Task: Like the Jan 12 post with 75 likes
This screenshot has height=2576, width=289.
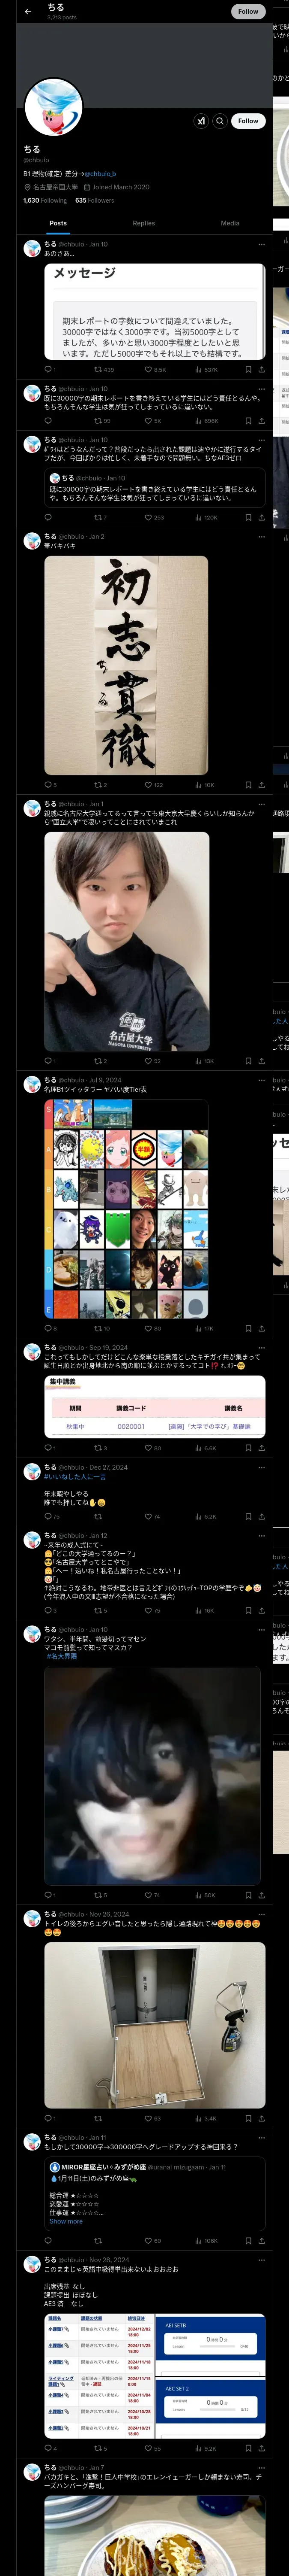Action: point(152,1611)
